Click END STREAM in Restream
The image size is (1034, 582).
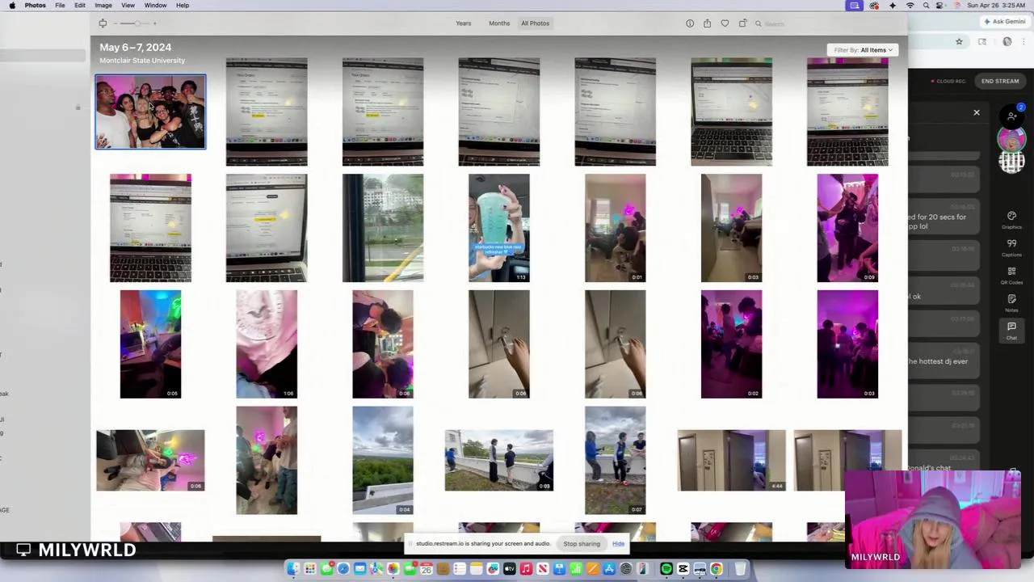tap(1000, 81)
